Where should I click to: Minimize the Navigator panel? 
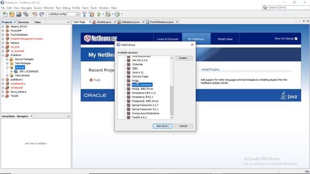pos(68,116)
